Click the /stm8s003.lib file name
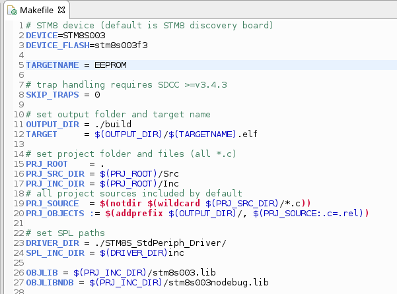Viewport: 397px width, 294px height. [x=182, y=272]
